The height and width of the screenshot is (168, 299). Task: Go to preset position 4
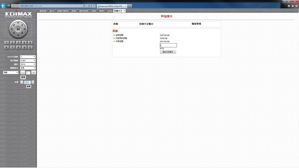tap(24, 43)
